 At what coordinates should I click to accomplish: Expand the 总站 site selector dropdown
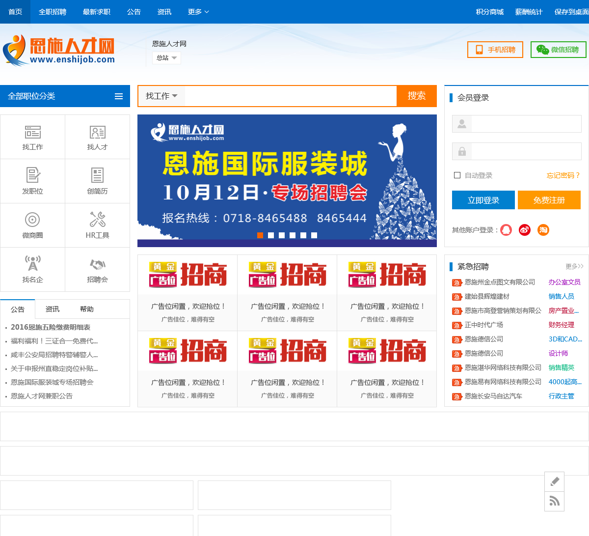pos(166,58)
